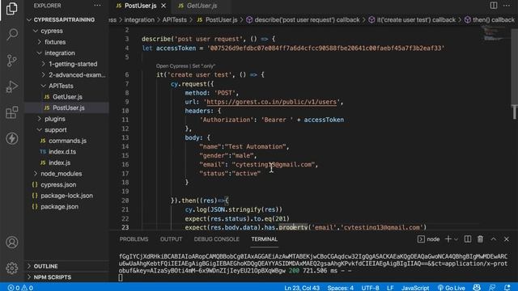The height and width of the screenshot is (291, 518).
Task: Switch to the OUTPUT panel tab
Action: point(171,239)
